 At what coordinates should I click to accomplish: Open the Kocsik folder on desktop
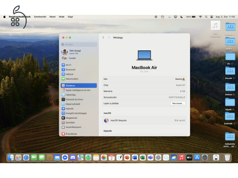click(230, 73)
